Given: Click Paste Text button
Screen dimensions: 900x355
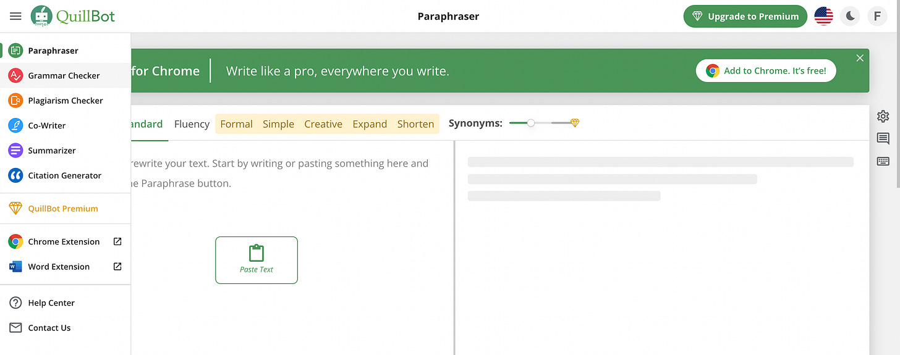Looking at the screenshot, I should click(257, 260).
